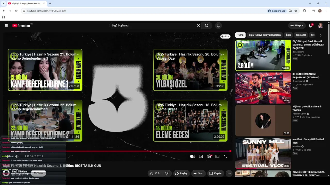Open the Chrome profile avatar
Viewport: 330px width, 185px height.
320,11
